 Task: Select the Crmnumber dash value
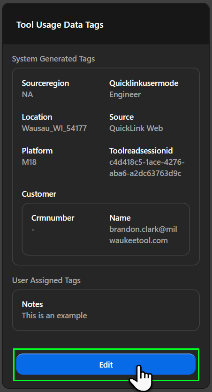[33, 229]
